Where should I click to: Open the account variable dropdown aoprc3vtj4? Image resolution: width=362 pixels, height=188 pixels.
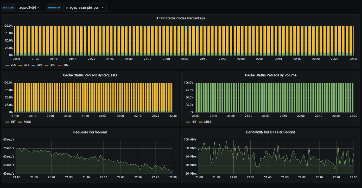[x=29, y=7]
